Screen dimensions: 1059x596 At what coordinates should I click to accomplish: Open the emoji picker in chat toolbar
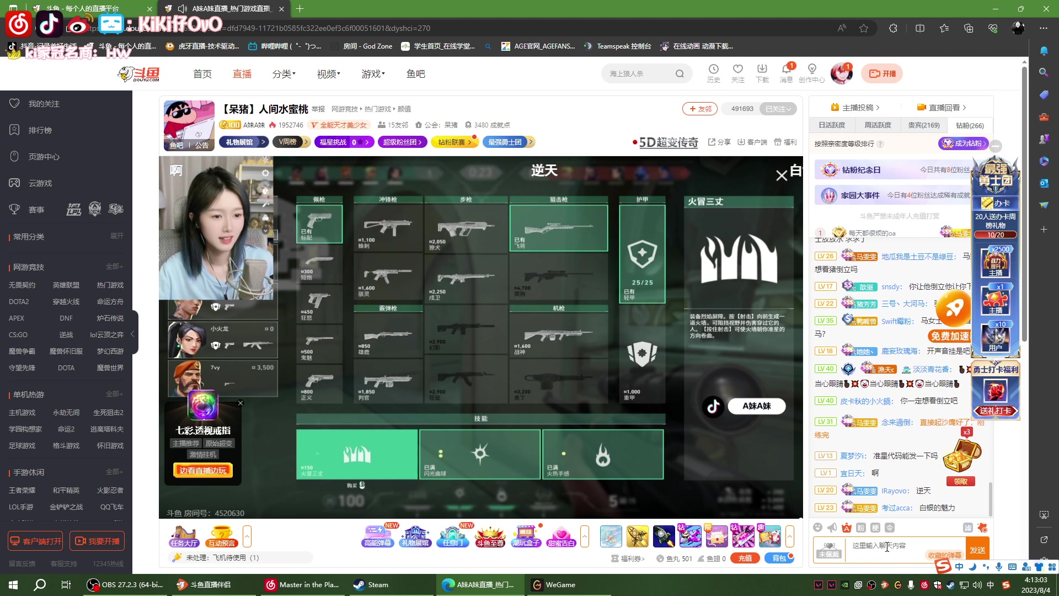[818, 528]
